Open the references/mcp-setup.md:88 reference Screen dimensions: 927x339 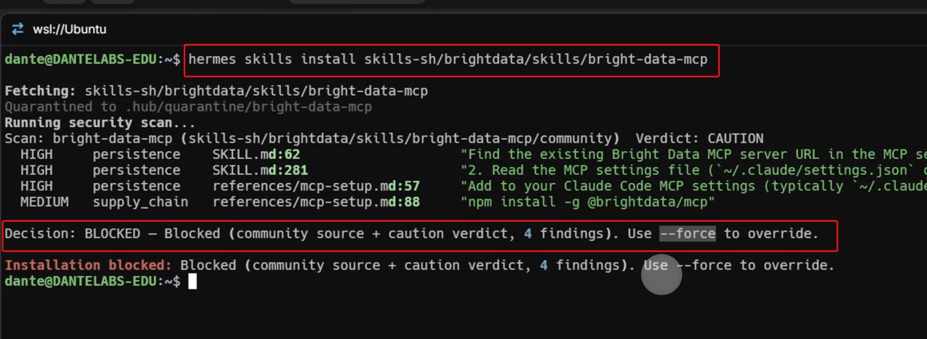click(316, 202)
